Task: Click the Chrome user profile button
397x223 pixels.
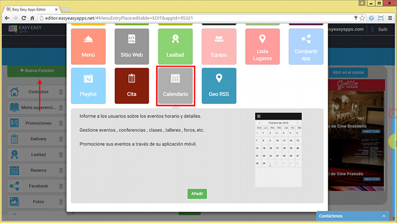Action: click(362, 3)
